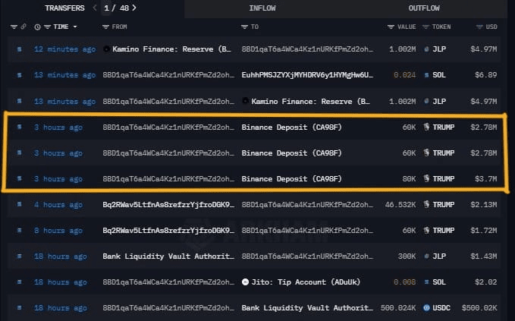The height and width of the screenshot is (321, 515).
Task: Open Bq2RWav5 sender in 8 hours ago row
Action: 168,231
